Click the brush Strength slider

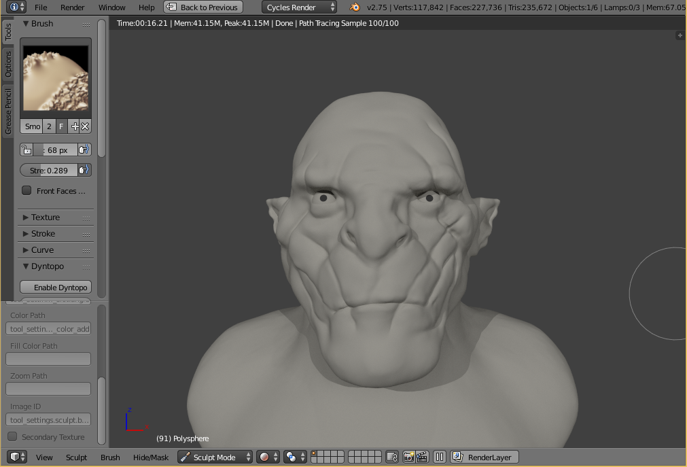coord(49,171)
